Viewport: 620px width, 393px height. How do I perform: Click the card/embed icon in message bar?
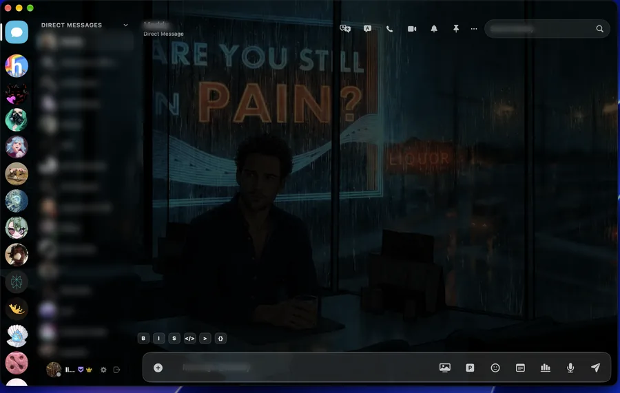pyautogui.click(x=520, y=368)
